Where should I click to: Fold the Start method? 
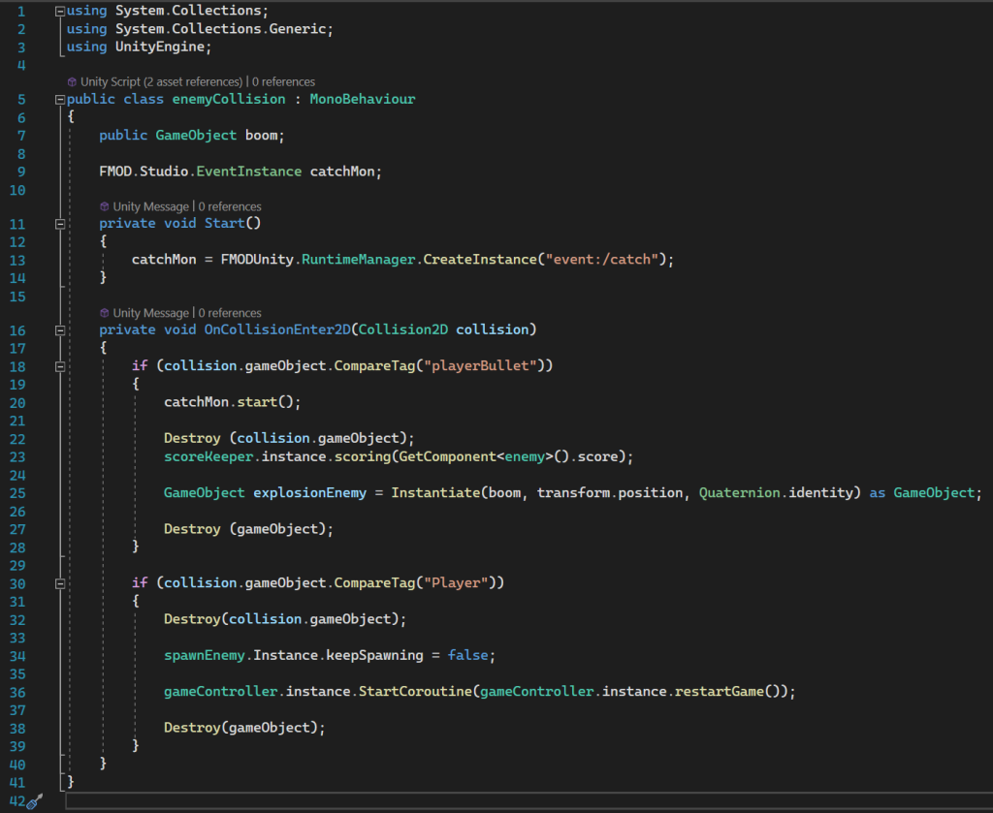[x=61, y=224]
